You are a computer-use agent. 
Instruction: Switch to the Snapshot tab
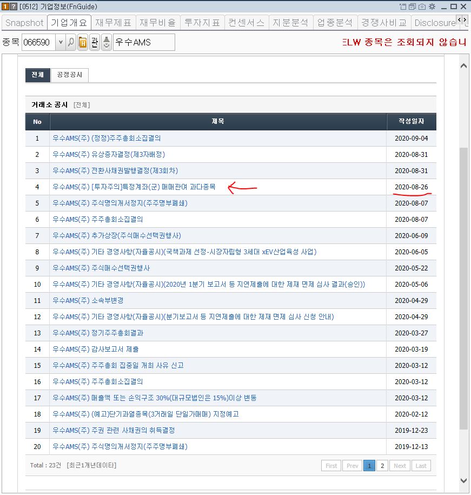(x=24, y=23)
